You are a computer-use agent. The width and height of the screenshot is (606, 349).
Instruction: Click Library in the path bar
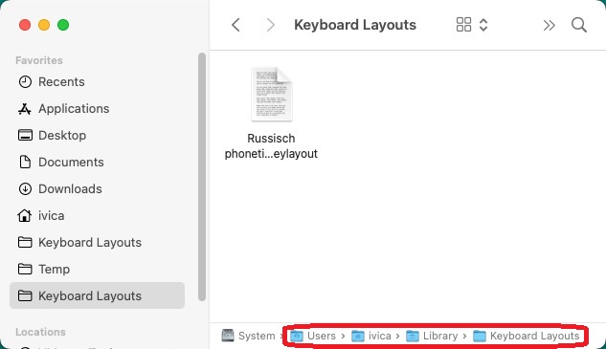tap(440, 336)
